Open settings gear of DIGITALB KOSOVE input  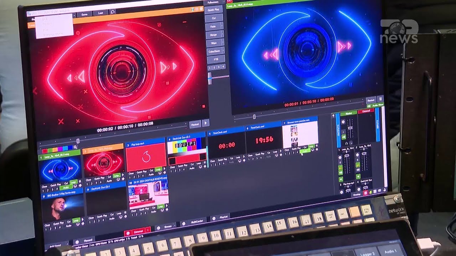click(x=167, y=209)
